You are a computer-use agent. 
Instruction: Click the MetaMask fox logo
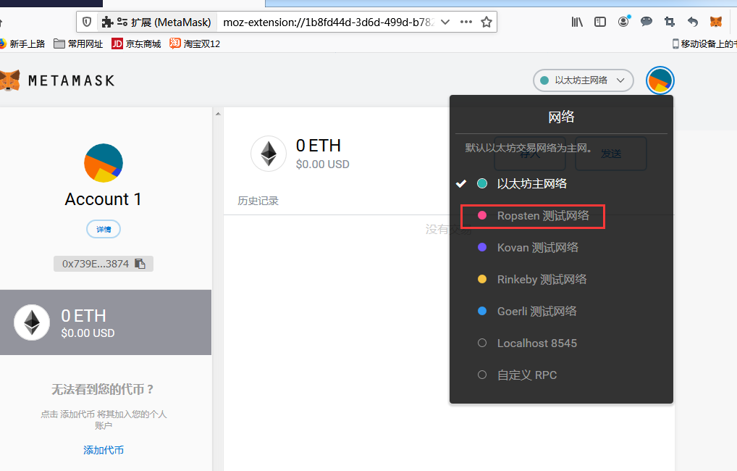(9, 80)
